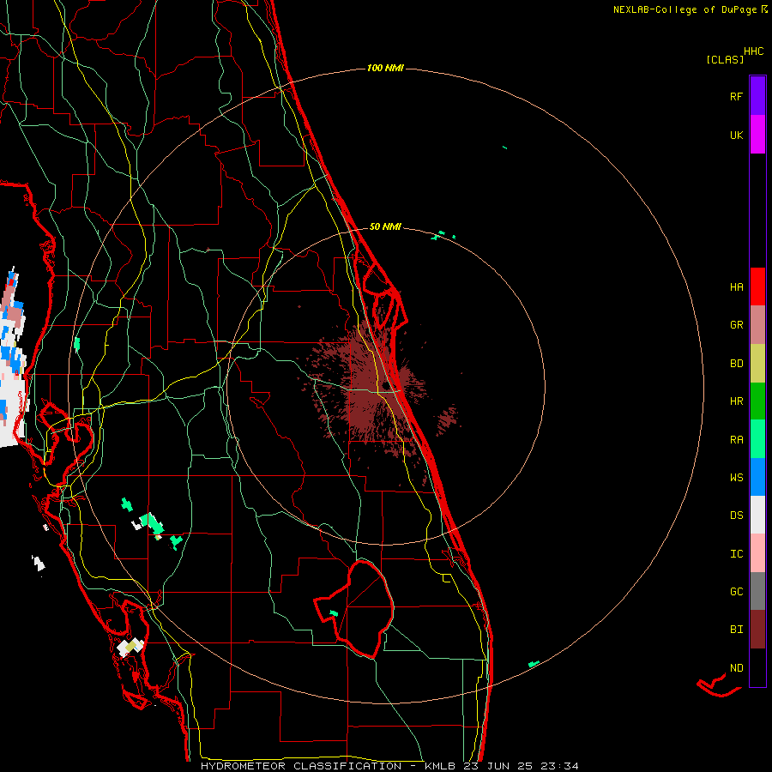The height and width of the screenshot is (772, 772).
Task: Click the 50 NMI range ring label
Action: pyautogui.click(x=385, y=226)
